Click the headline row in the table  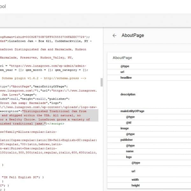point(149,78)
